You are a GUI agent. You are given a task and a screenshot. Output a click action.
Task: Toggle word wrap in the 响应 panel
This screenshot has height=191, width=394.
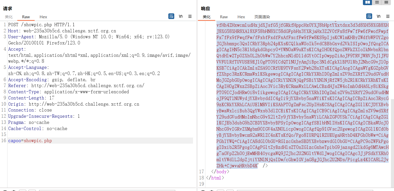369,16
